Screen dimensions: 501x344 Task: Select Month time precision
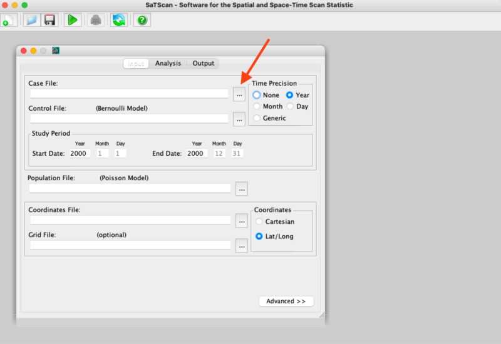268,106
